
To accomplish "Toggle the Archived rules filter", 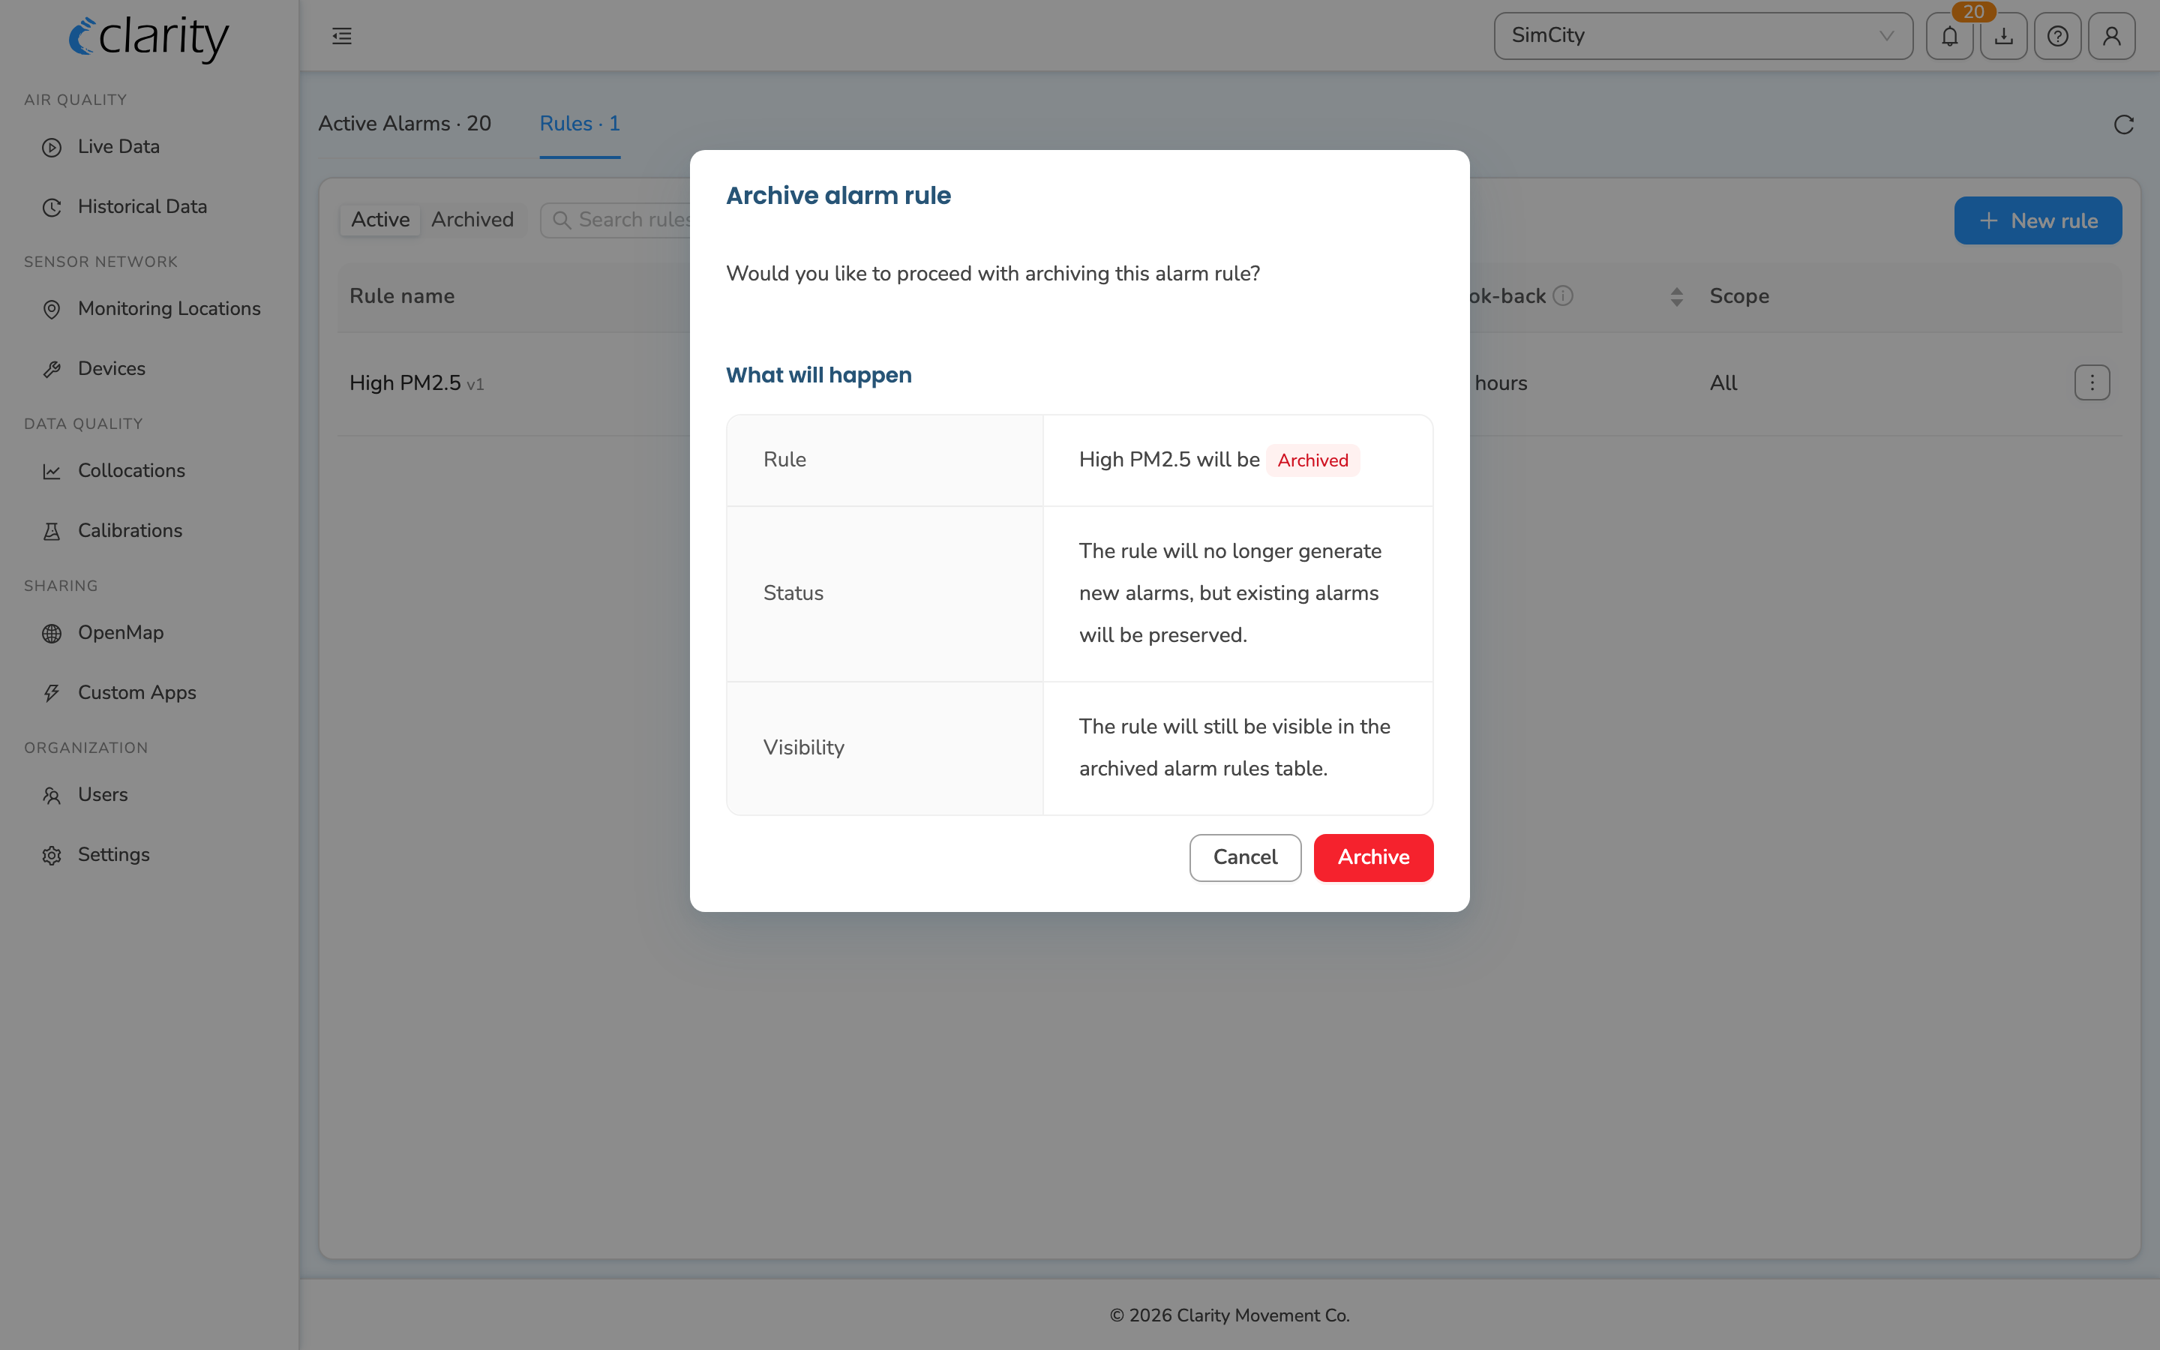I will click(472, 220).
